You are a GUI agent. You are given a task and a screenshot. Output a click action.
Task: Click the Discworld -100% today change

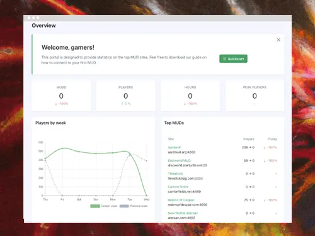coord(270,160)
